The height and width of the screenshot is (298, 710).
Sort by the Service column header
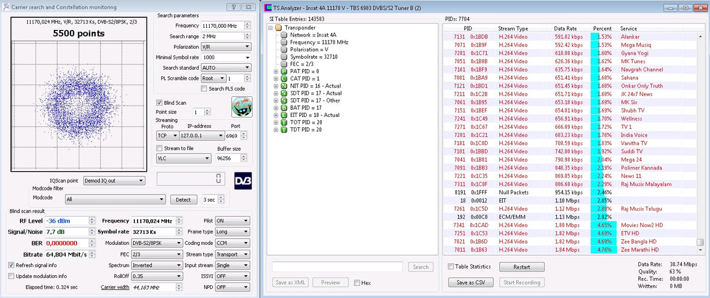(628, 28)
